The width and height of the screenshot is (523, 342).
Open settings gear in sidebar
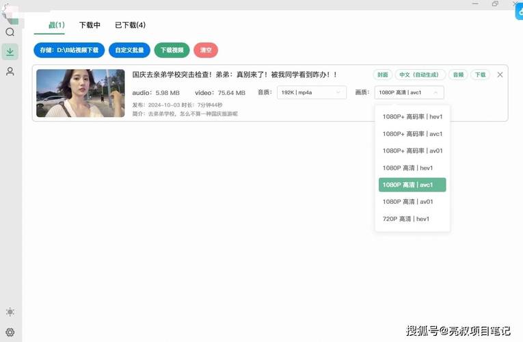pyautogui.click(x=10, y=332)
